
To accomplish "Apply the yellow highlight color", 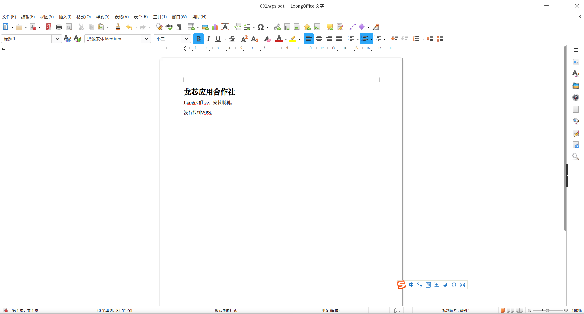I will click(x=292, y=39).
